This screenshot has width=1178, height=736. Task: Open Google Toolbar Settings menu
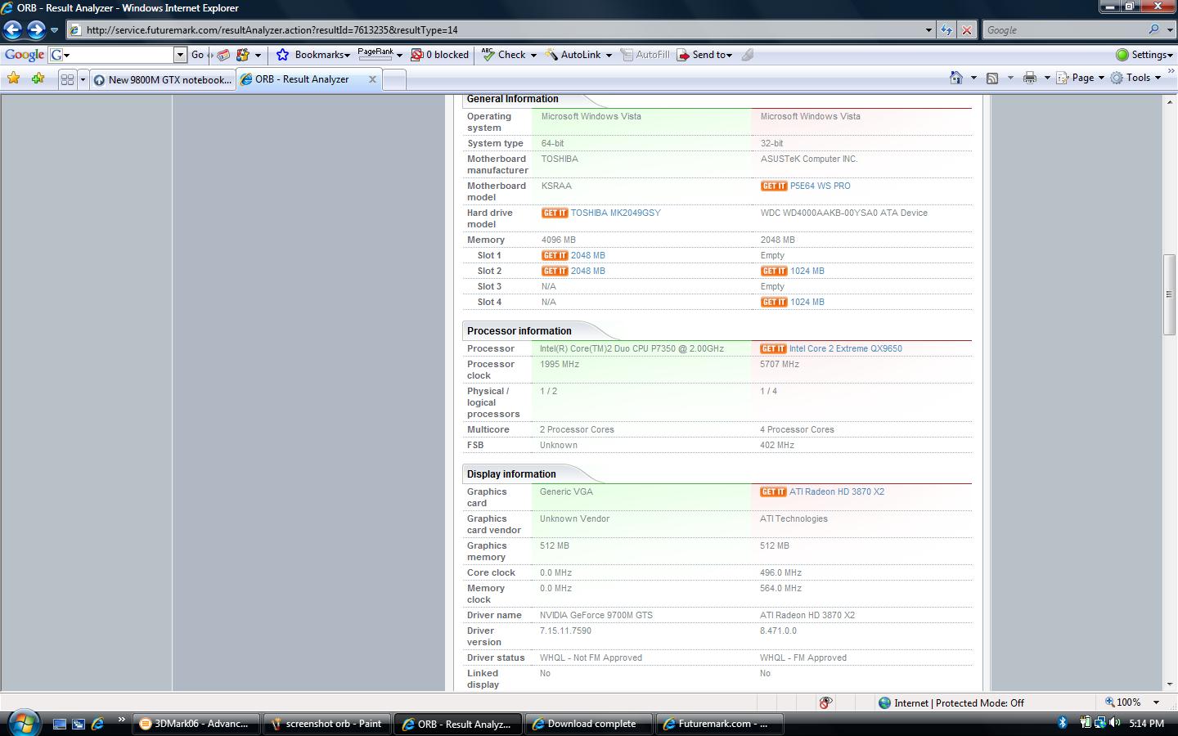click(x=1144, y=55)
